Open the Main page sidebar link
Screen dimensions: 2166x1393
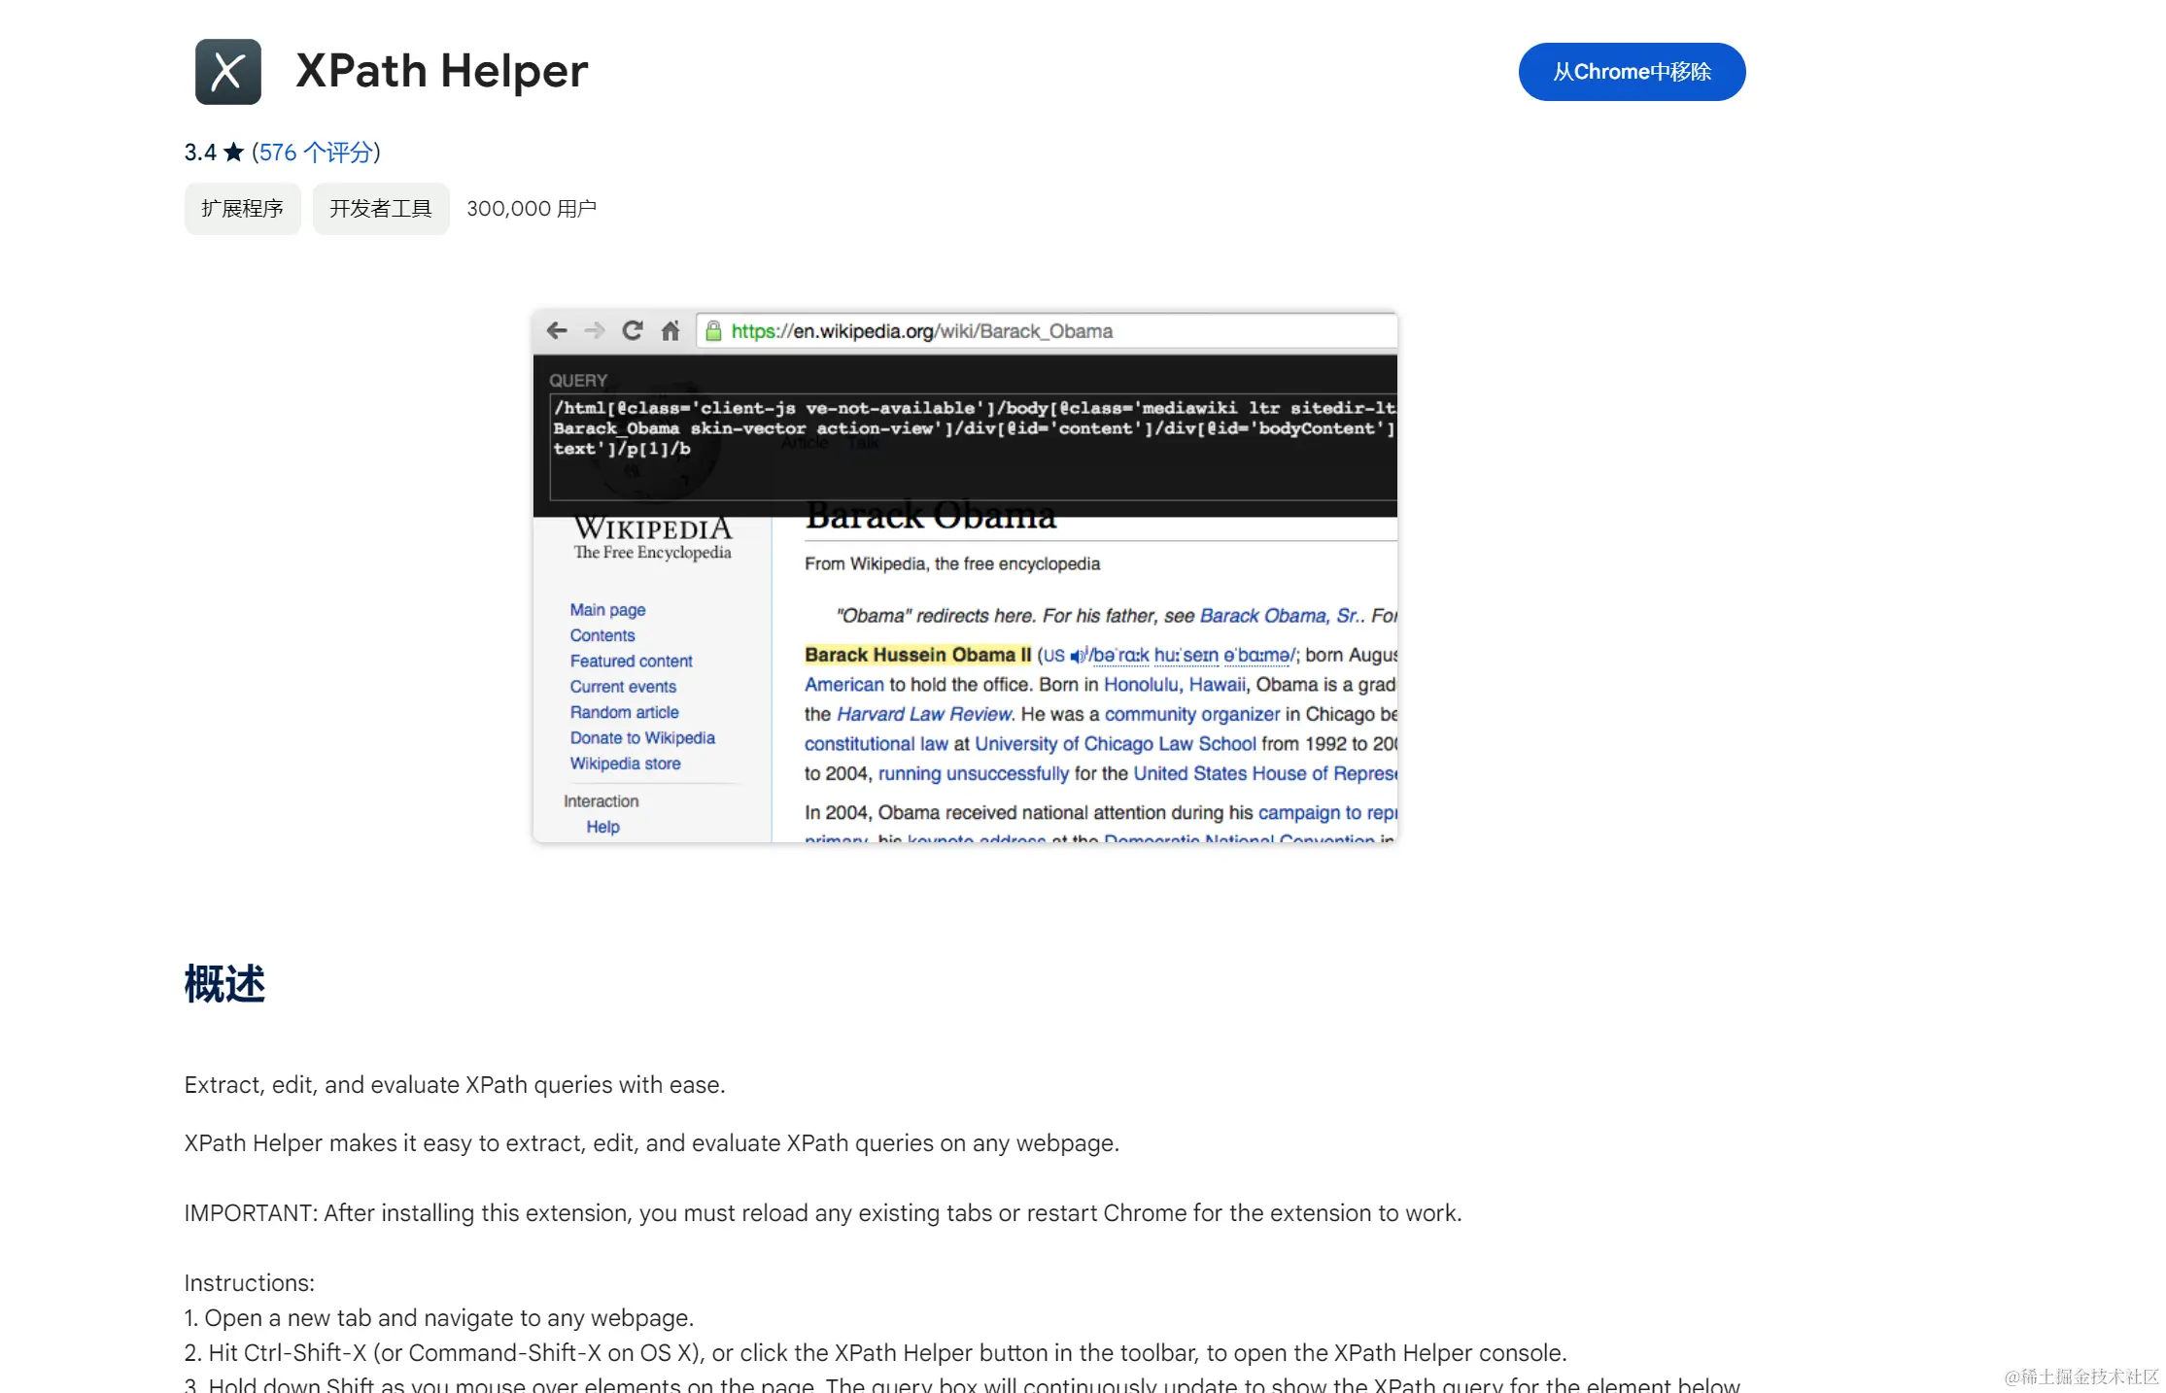(x=607, y=610)
